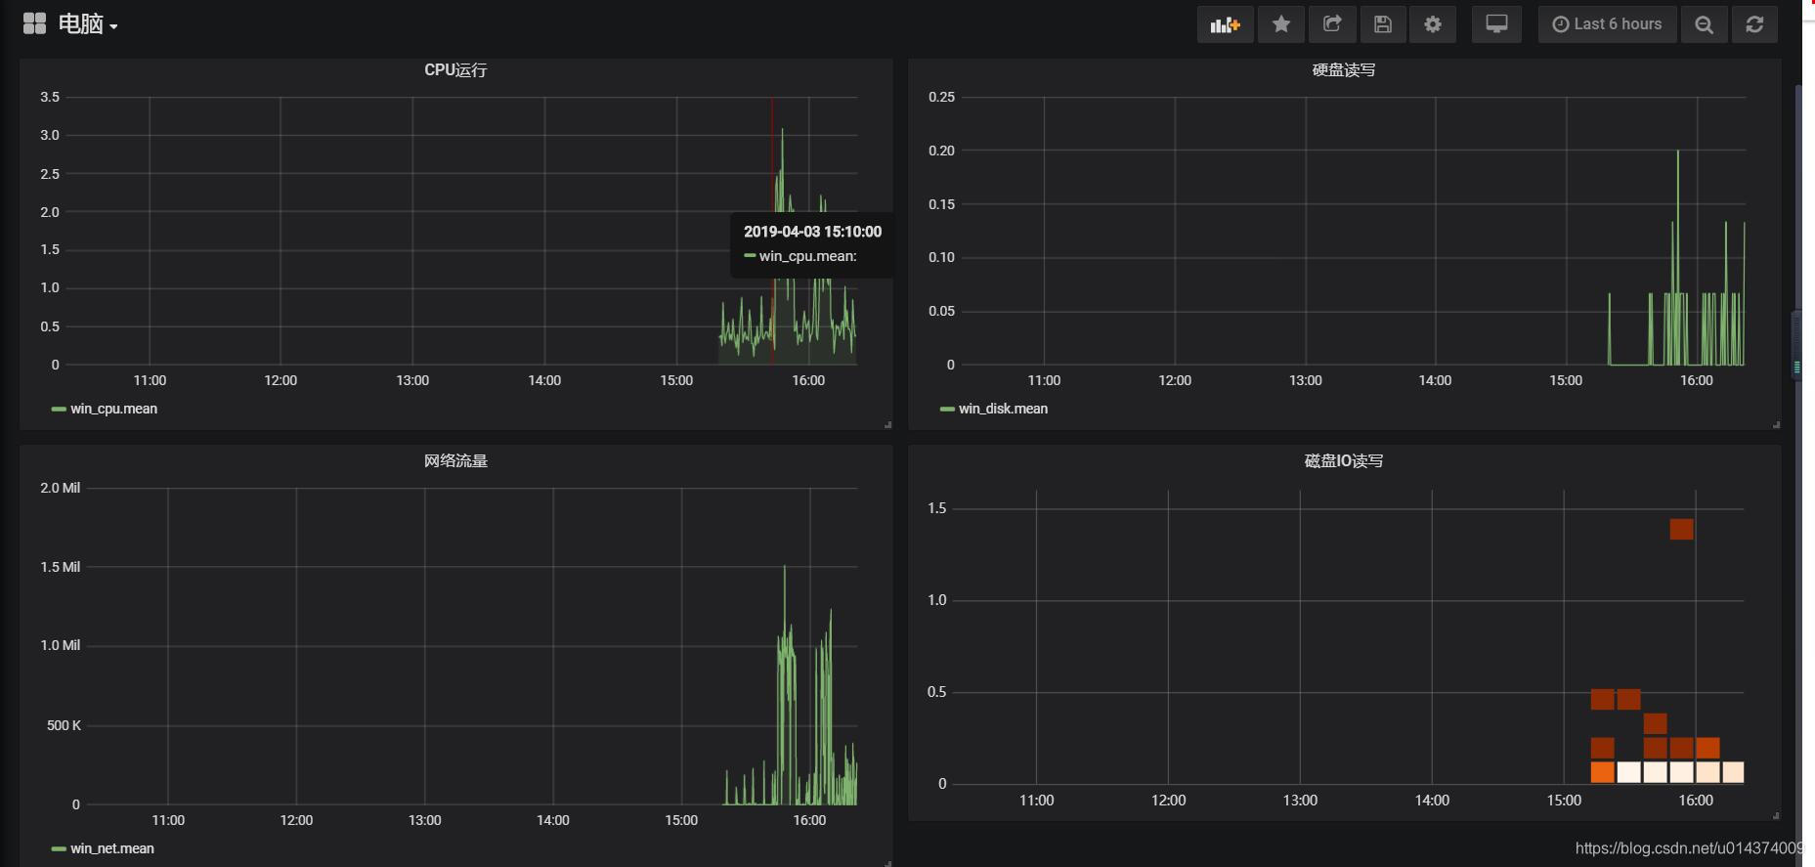Star this dashboard as a favorite

(1280, 24)
